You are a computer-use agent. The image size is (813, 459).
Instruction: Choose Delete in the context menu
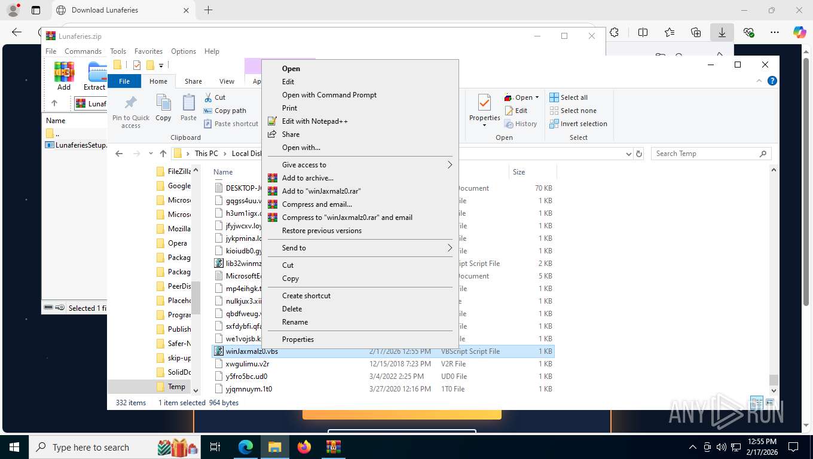click(x=292, y=309)
